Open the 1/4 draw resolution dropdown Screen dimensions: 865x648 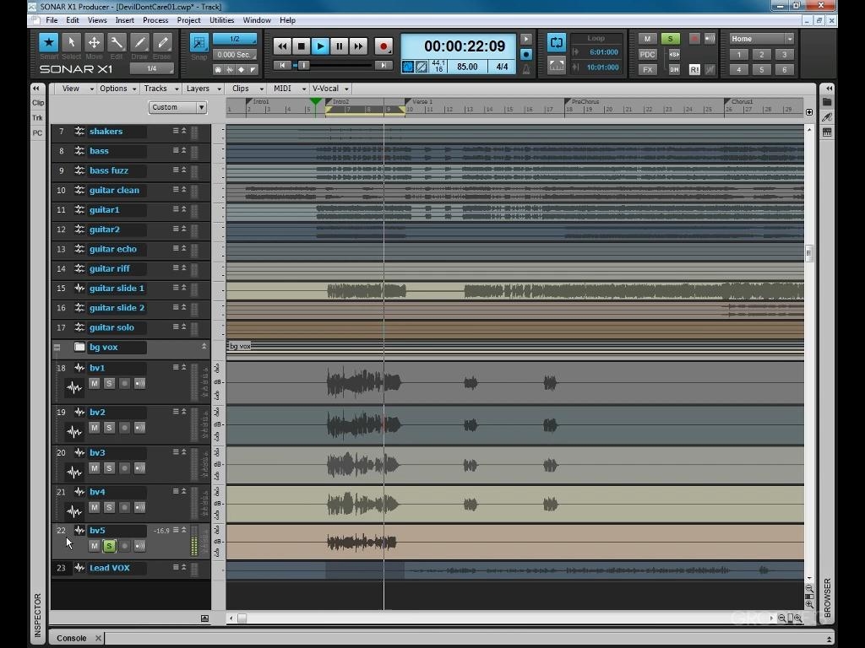(x=152, y=69)
